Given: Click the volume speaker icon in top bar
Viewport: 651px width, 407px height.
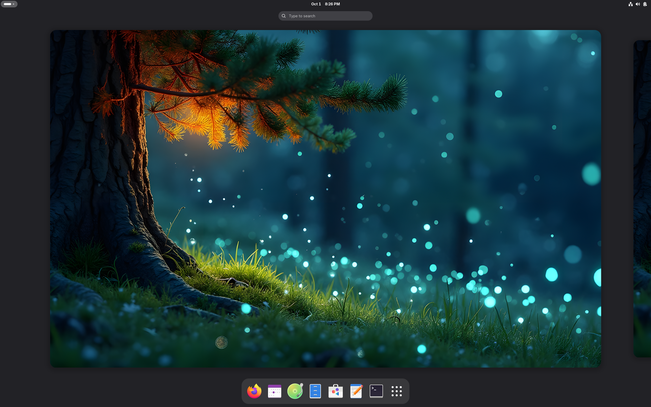Looking at the screenshot, I should click(638, 4).
